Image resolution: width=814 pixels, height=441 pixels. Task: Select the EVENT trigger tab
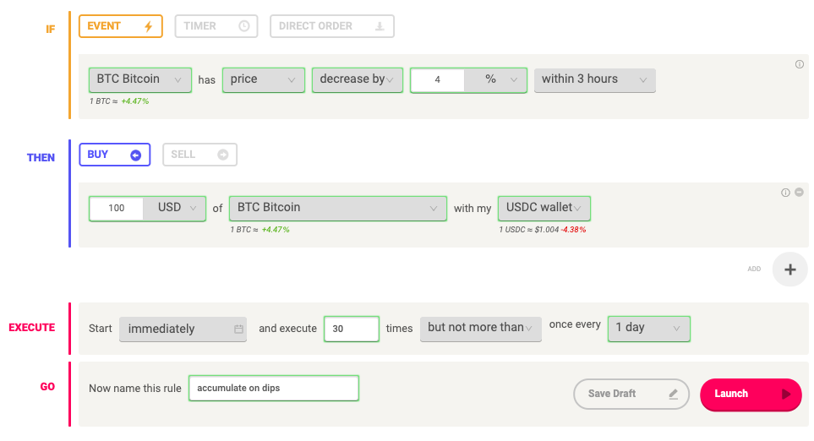120,26
